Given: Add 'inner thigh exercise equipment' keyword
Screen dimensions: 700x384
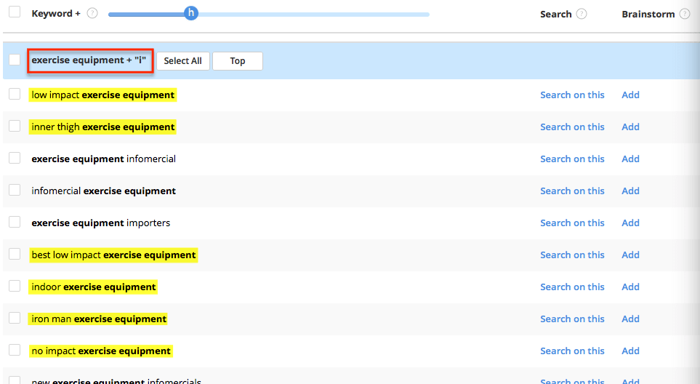Looking at the screenshot, I should 630,127.
